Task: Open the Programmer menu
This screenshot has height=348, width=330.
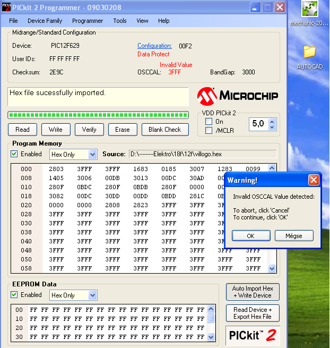Action: point(88,21)
